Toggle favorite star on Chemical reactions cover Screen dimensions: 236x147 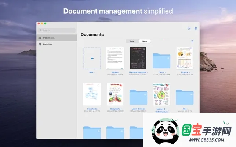[144, 49]
